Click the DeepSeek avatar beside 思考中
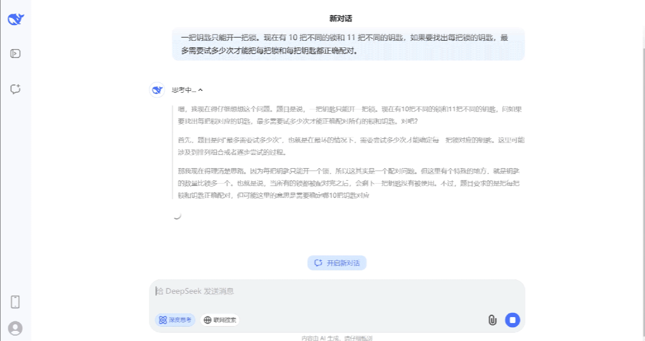 tap(157, 90)
